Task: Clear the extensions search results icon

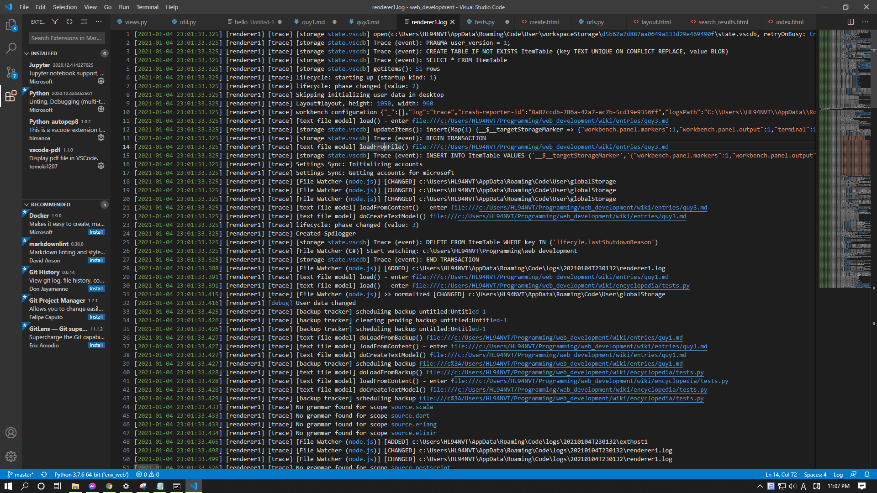Action: (84, 21)
